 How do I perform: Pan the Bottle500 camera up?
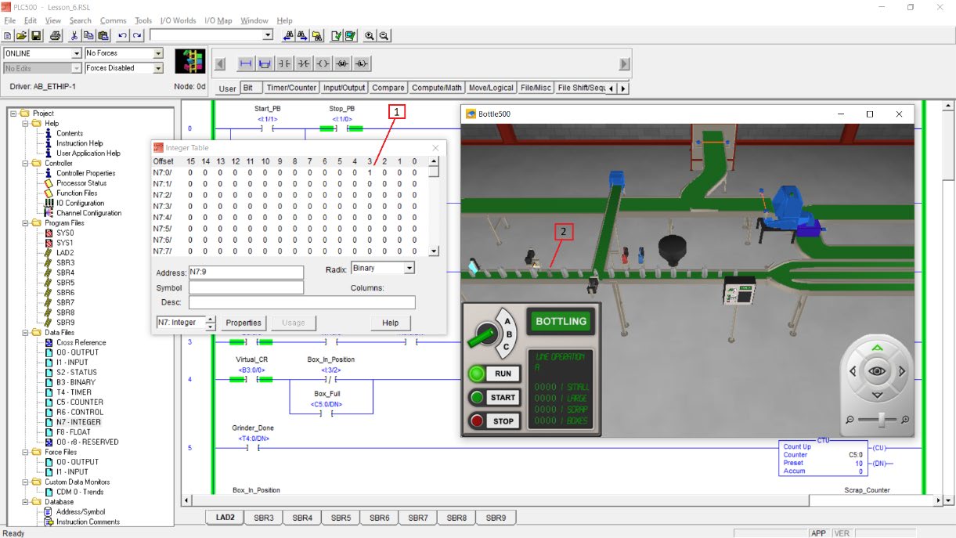(877, 348)
